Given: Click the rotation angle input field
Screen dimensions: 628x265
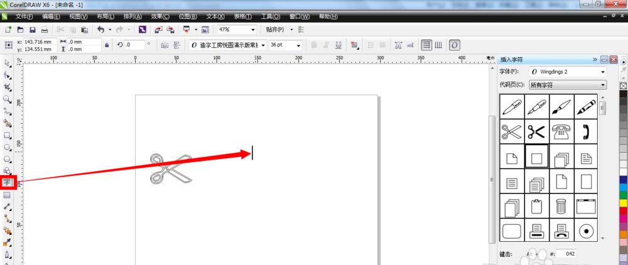Looking at the screenshot, I should [134, 45].
